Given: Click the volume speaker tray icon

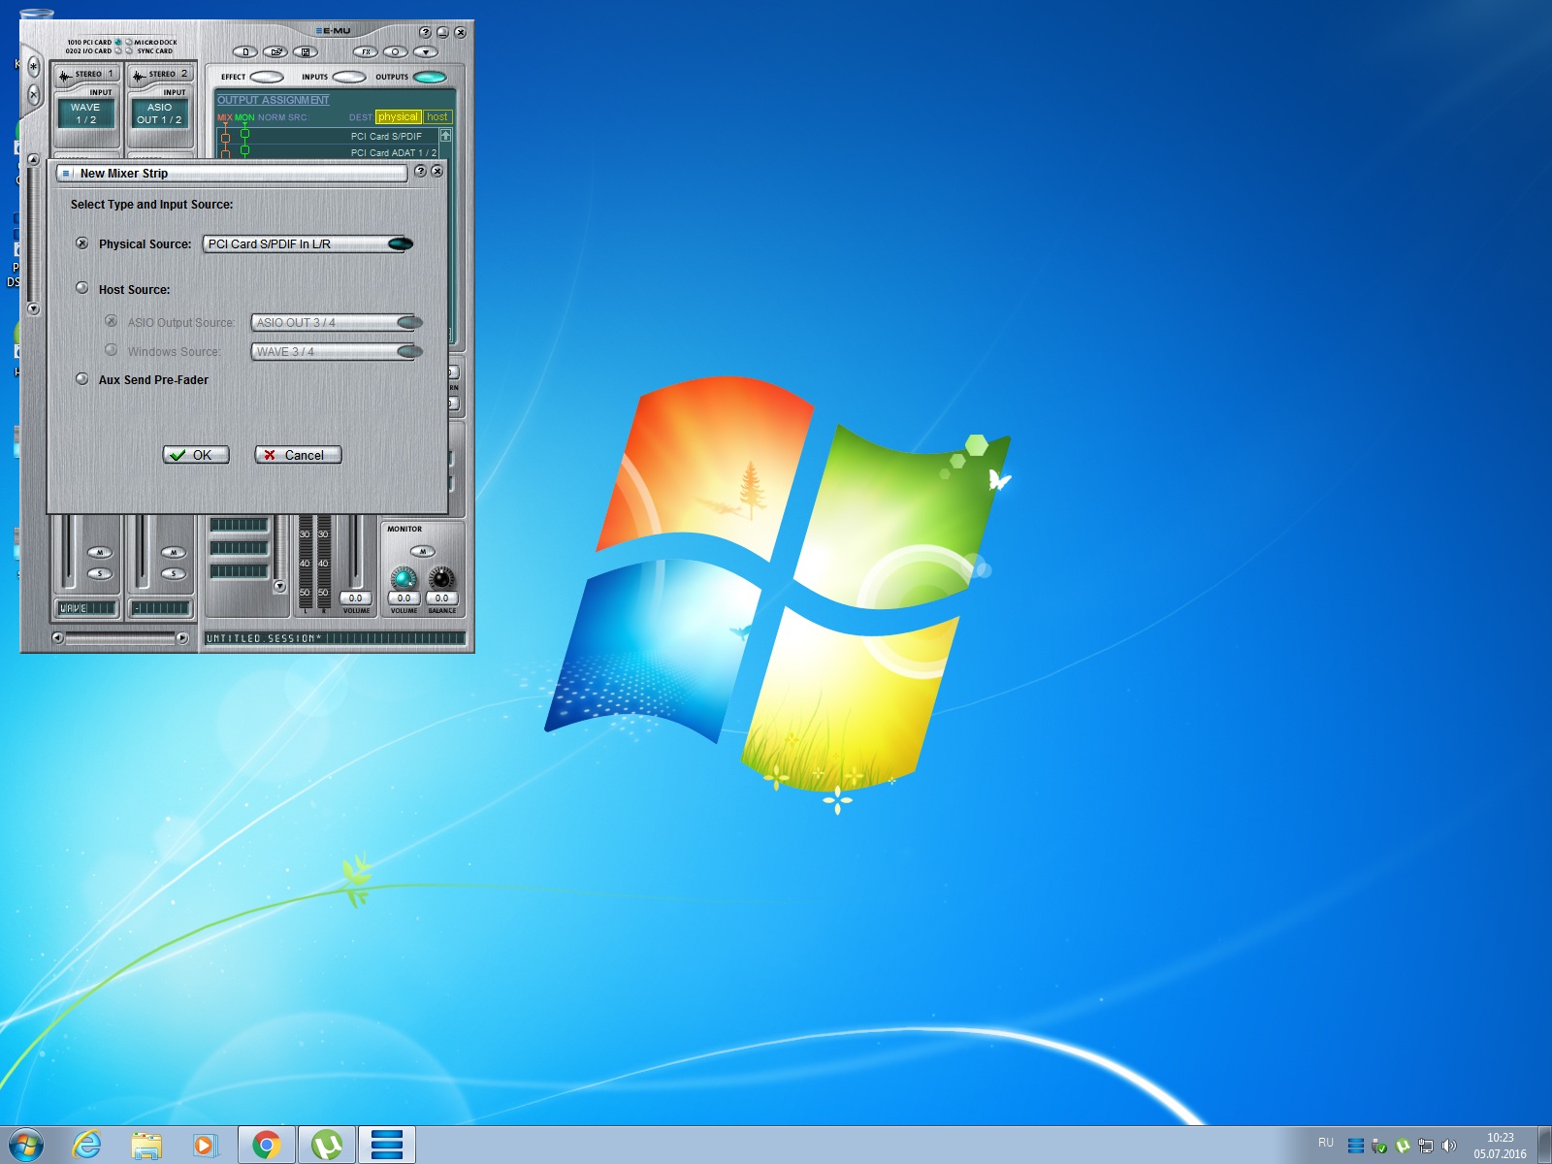Looking at the screenshot, I should pyautogui.click(x=1448, y=1146).
